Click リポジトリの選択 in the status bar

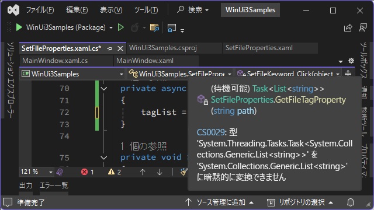click(x=300, y=202)
